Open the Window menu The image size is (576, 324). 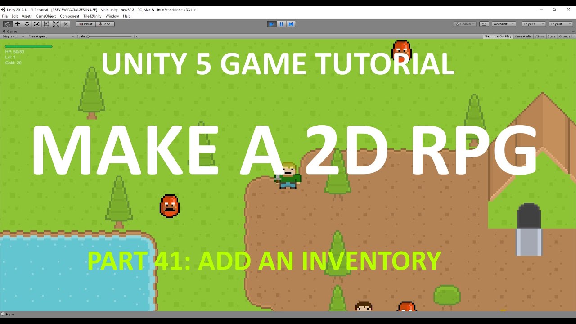tap(112, 16)
